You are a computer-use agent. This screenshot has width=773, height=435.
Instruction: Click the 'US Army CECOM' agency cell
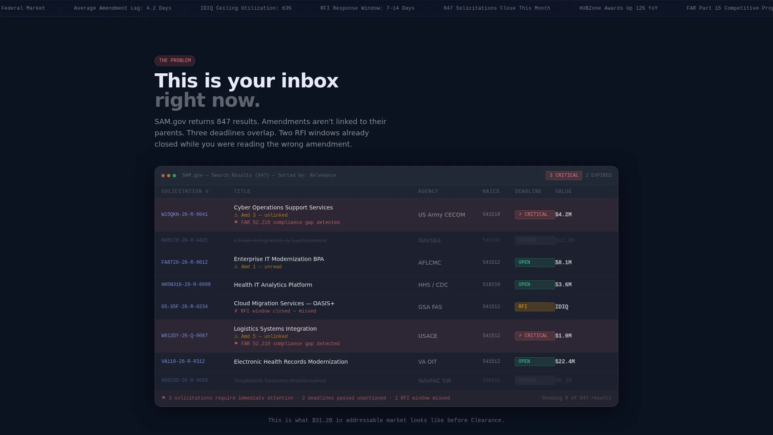(442, 215)
